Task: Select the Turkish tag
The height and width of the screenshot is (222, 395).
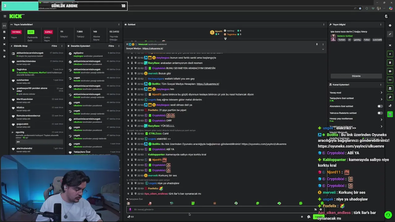Action: (342, 40)
